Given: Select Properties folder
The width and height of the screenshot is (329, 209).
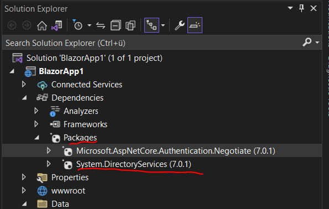Looking at the screenshot, I should (70, 177).
